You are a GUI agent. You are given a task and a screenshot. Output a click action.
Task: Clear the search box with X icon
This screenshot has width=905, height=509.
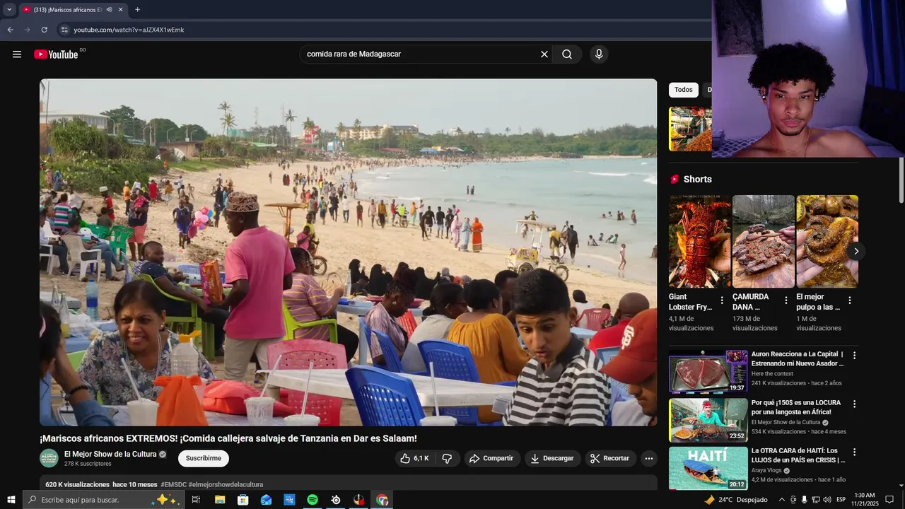[544, 54]
